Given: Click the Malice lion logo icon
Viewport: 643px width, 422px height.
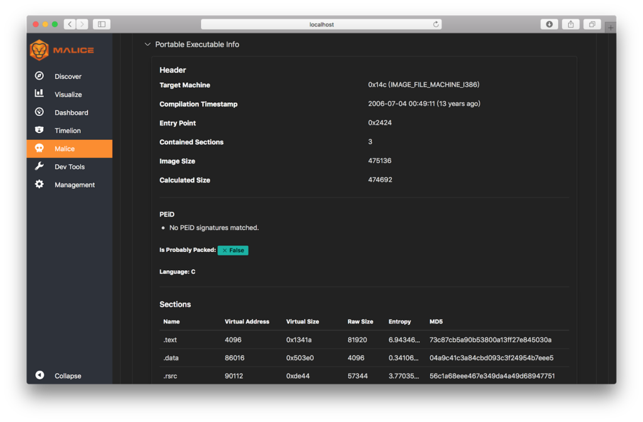Looking at the screenshot, I should pos(40,50).
